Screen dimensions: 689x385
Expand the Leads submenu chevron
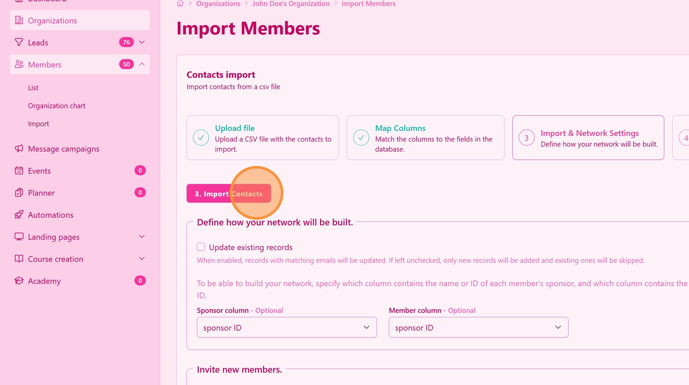142,42
